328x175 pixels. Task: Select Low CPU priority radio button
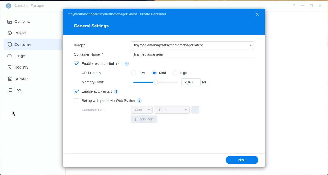point(133,73)
